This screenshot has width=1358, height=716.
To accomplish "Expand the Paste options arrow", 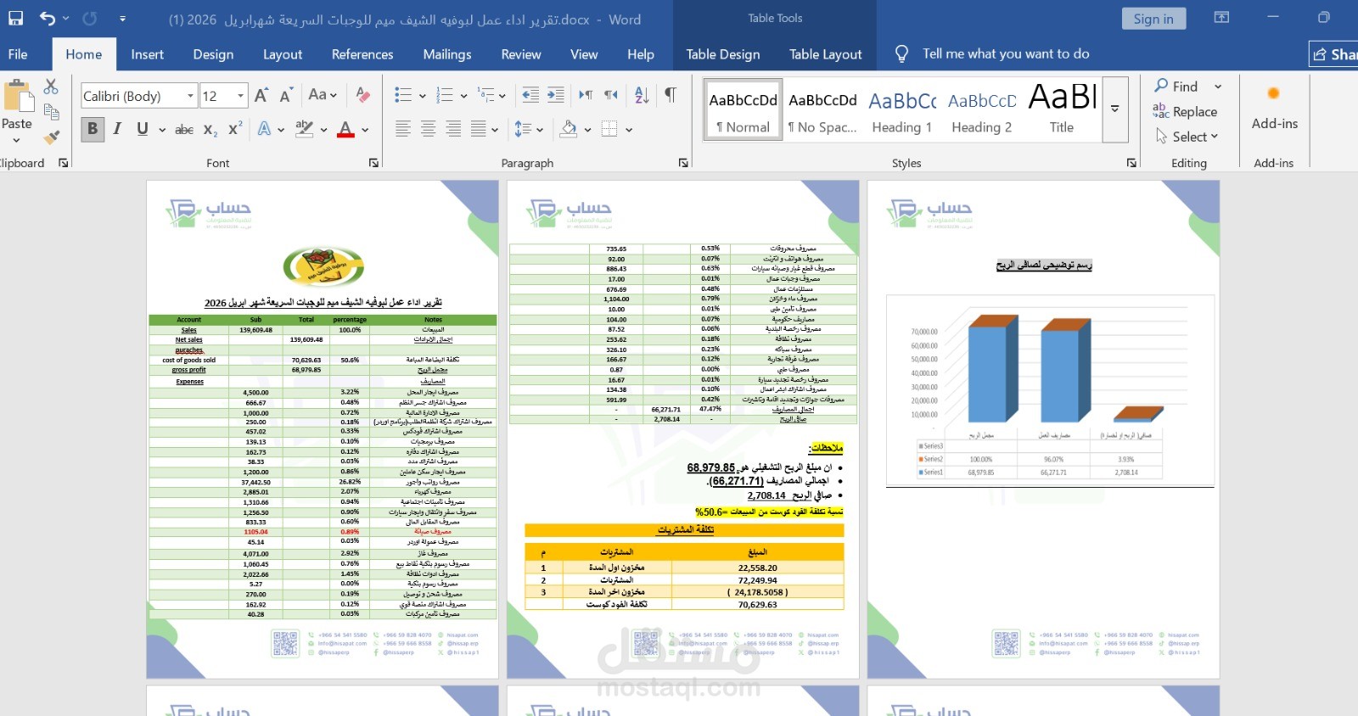I will 16,140.
